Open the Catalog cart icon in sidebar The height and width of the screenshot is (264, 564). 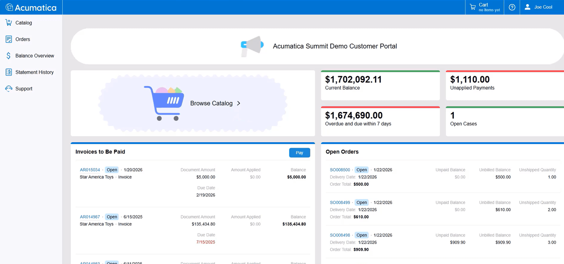(9, 23)
